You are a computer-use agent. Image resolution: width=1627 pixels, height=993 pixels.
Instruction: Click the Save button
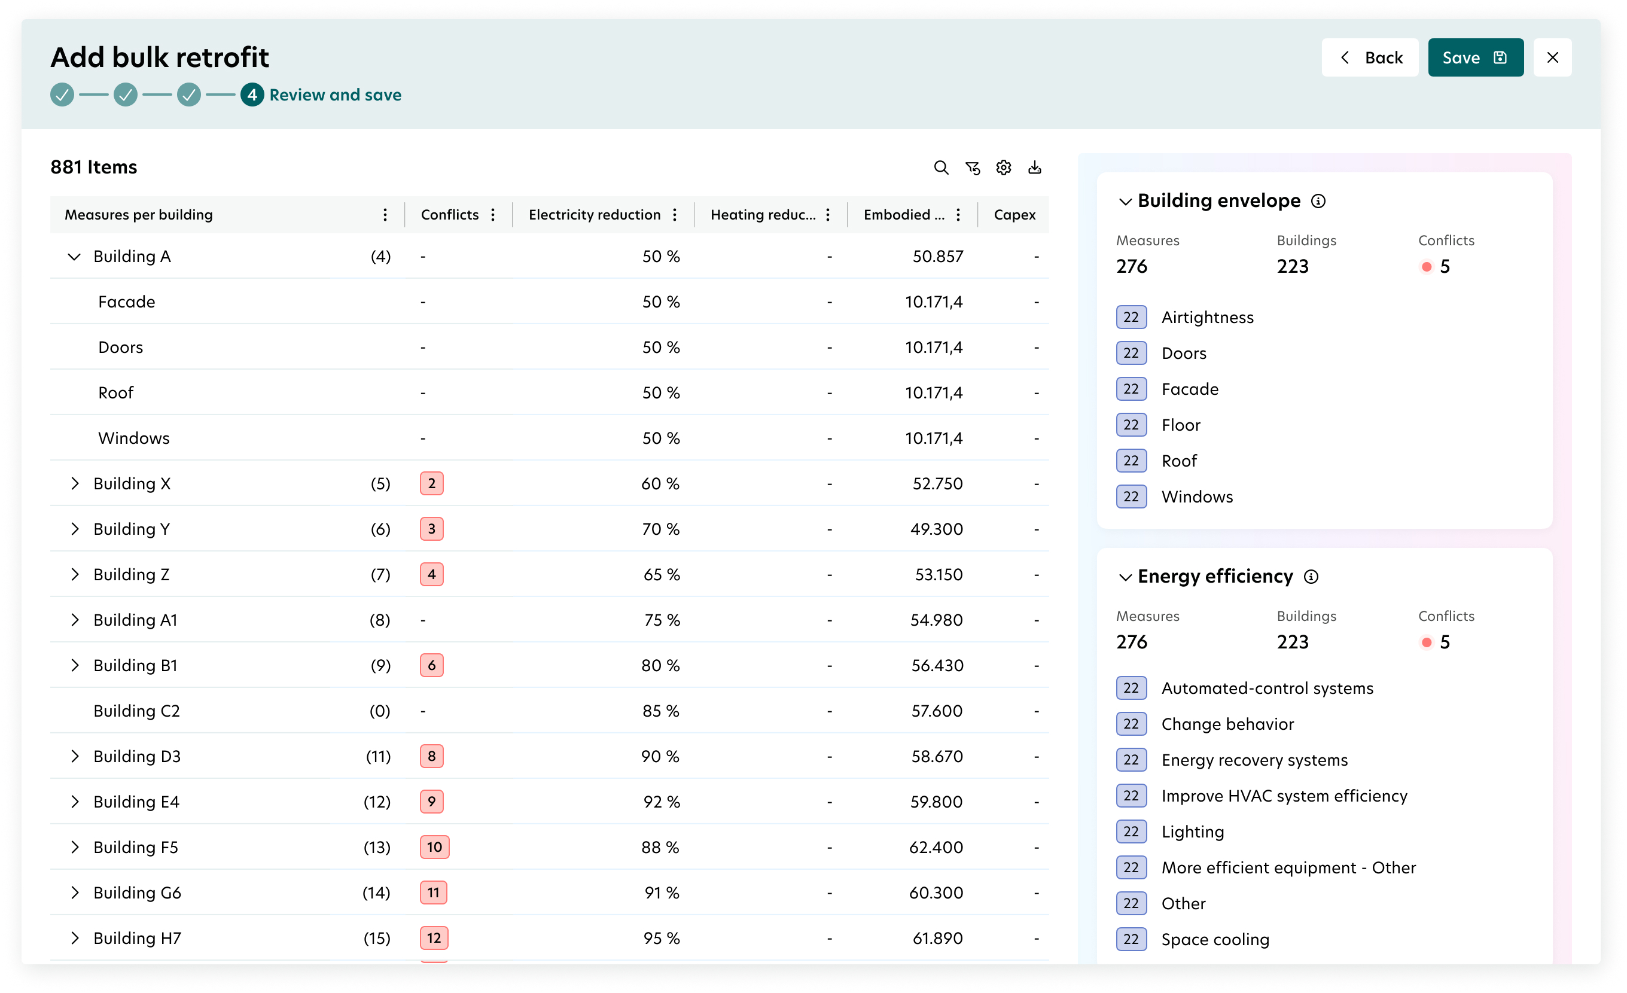click(1476, 58)
